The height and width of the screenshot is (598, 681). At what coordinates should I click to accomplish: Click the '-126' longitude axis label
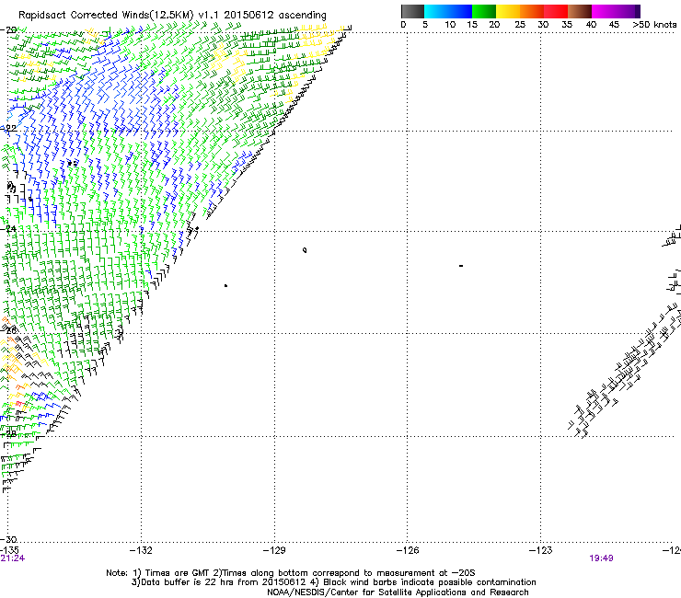[x=408, y=551]
